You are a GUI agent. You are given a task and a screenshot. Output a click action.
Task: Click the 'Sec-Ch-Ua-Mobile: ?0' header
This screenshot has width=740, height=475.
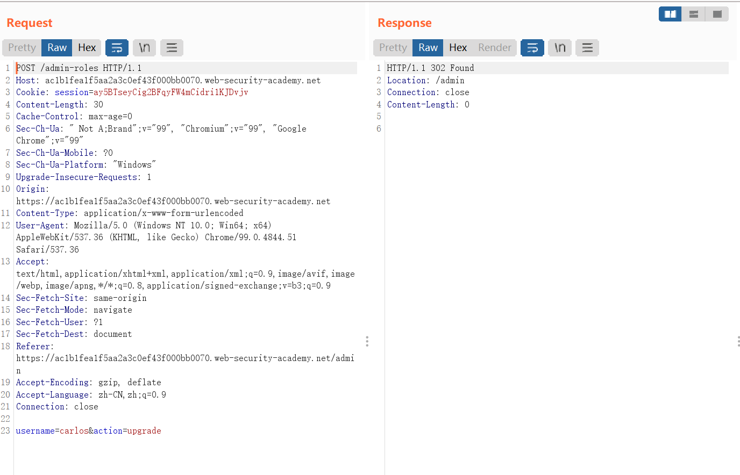[x=65, y=153]
